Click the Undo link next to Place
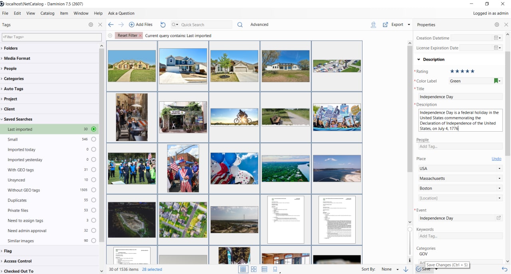The width and height of the screenshot is (511, 274). pos(496,159)
